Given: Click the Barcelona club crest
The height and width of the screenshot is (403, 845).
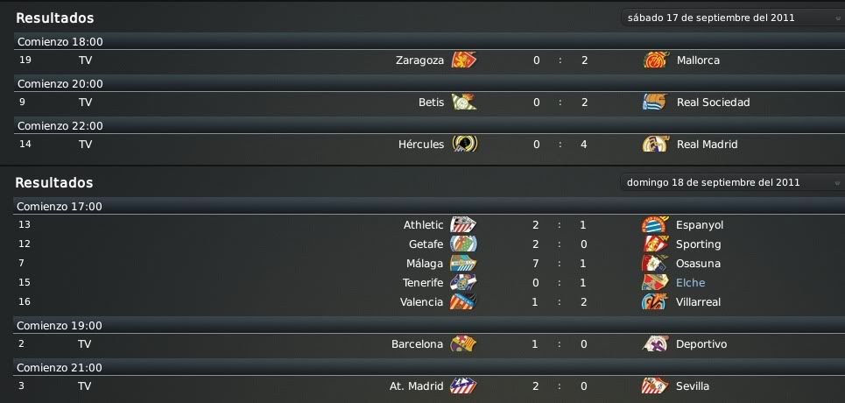Looking at the screenshot, I should coord(463,344).
